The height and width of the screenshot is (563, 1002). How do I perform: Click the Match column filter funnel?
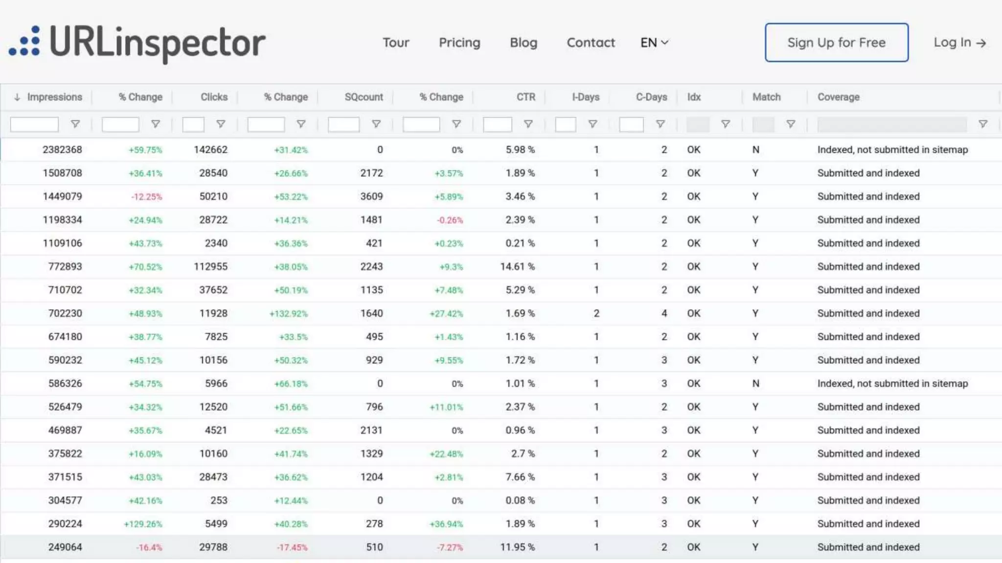(x=791, y=124)
